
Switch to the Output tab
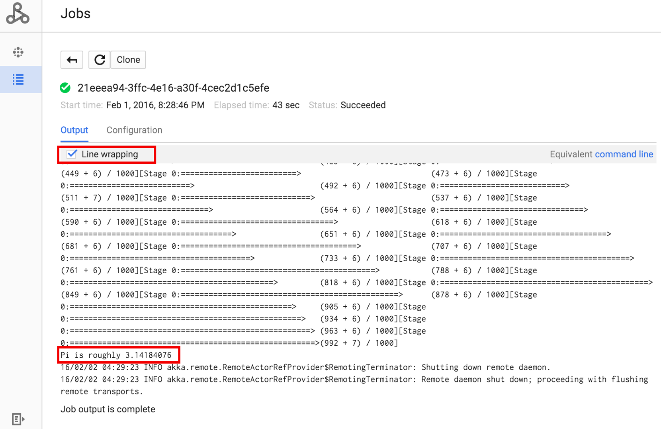(x=74, y=130)
